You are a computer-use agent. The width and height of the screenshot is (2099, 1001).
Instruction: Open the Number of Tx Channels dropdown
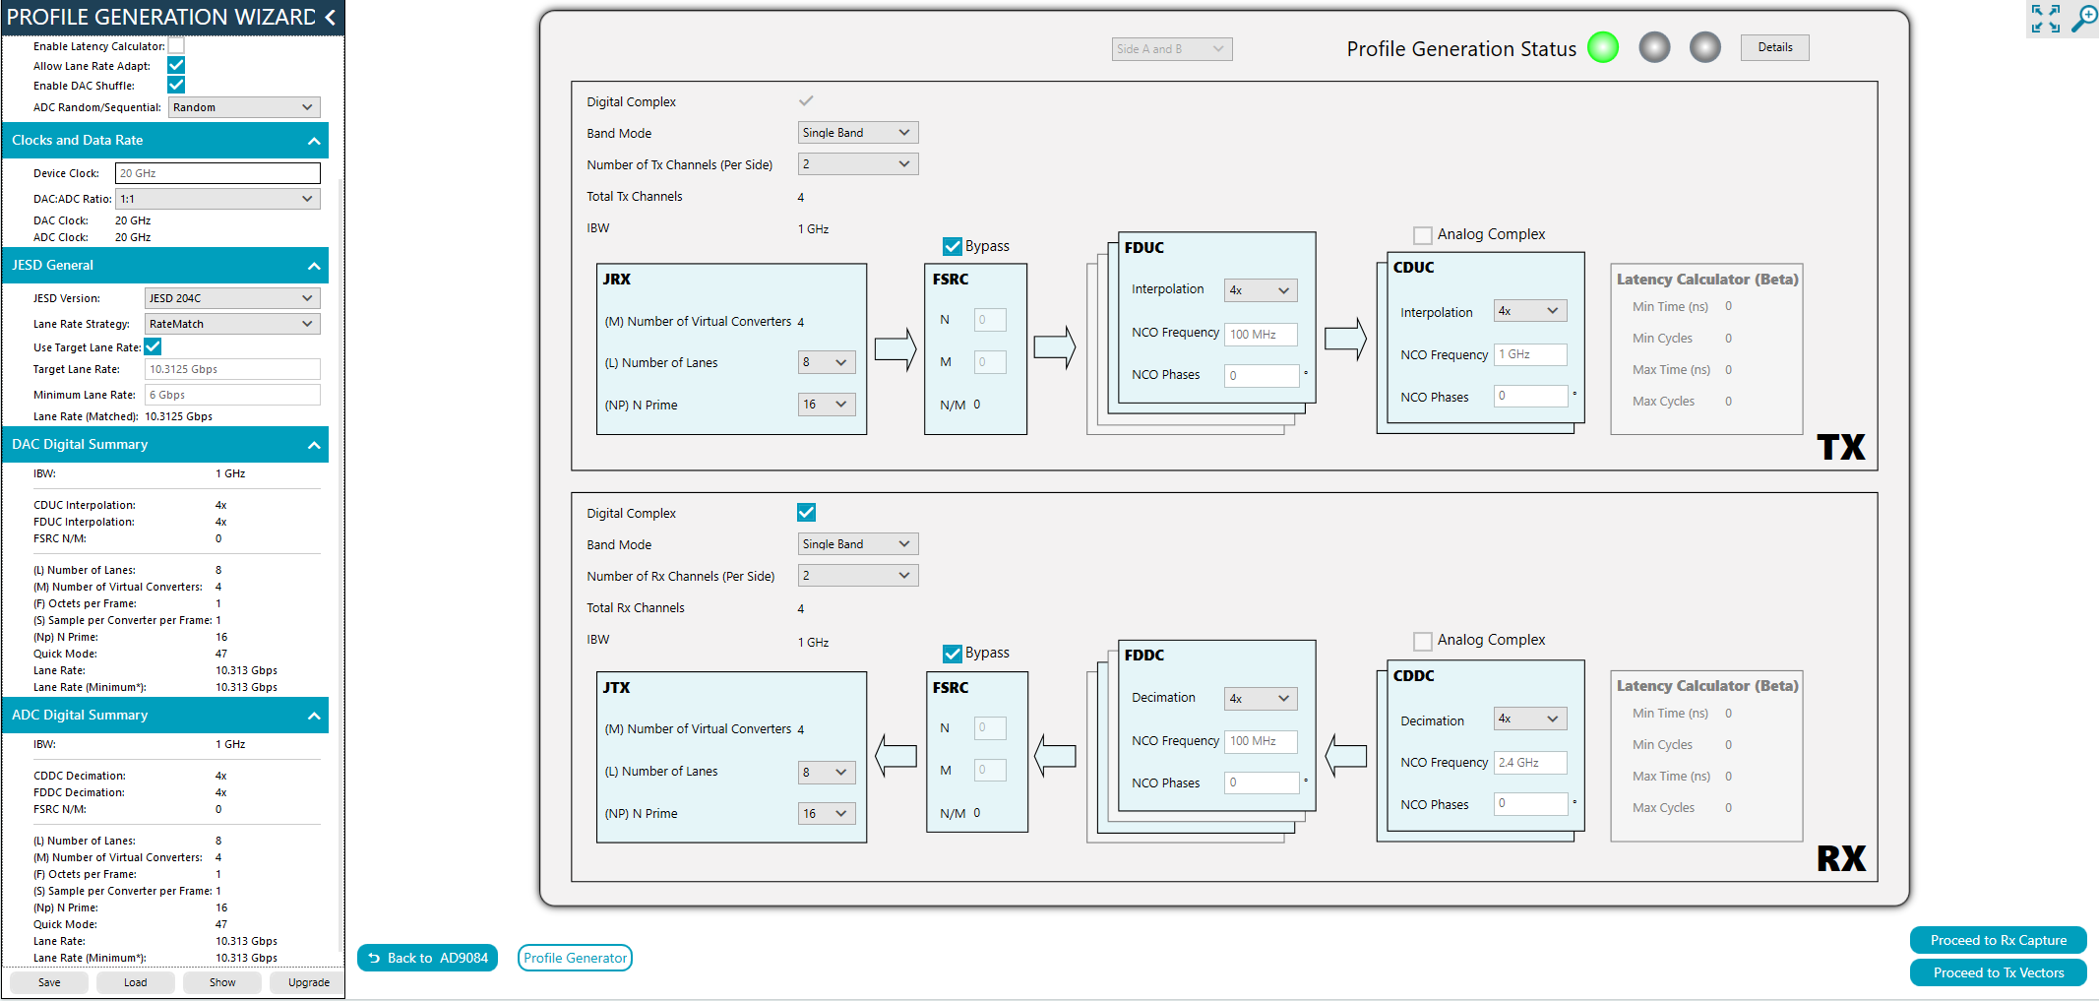pos(857,163)
